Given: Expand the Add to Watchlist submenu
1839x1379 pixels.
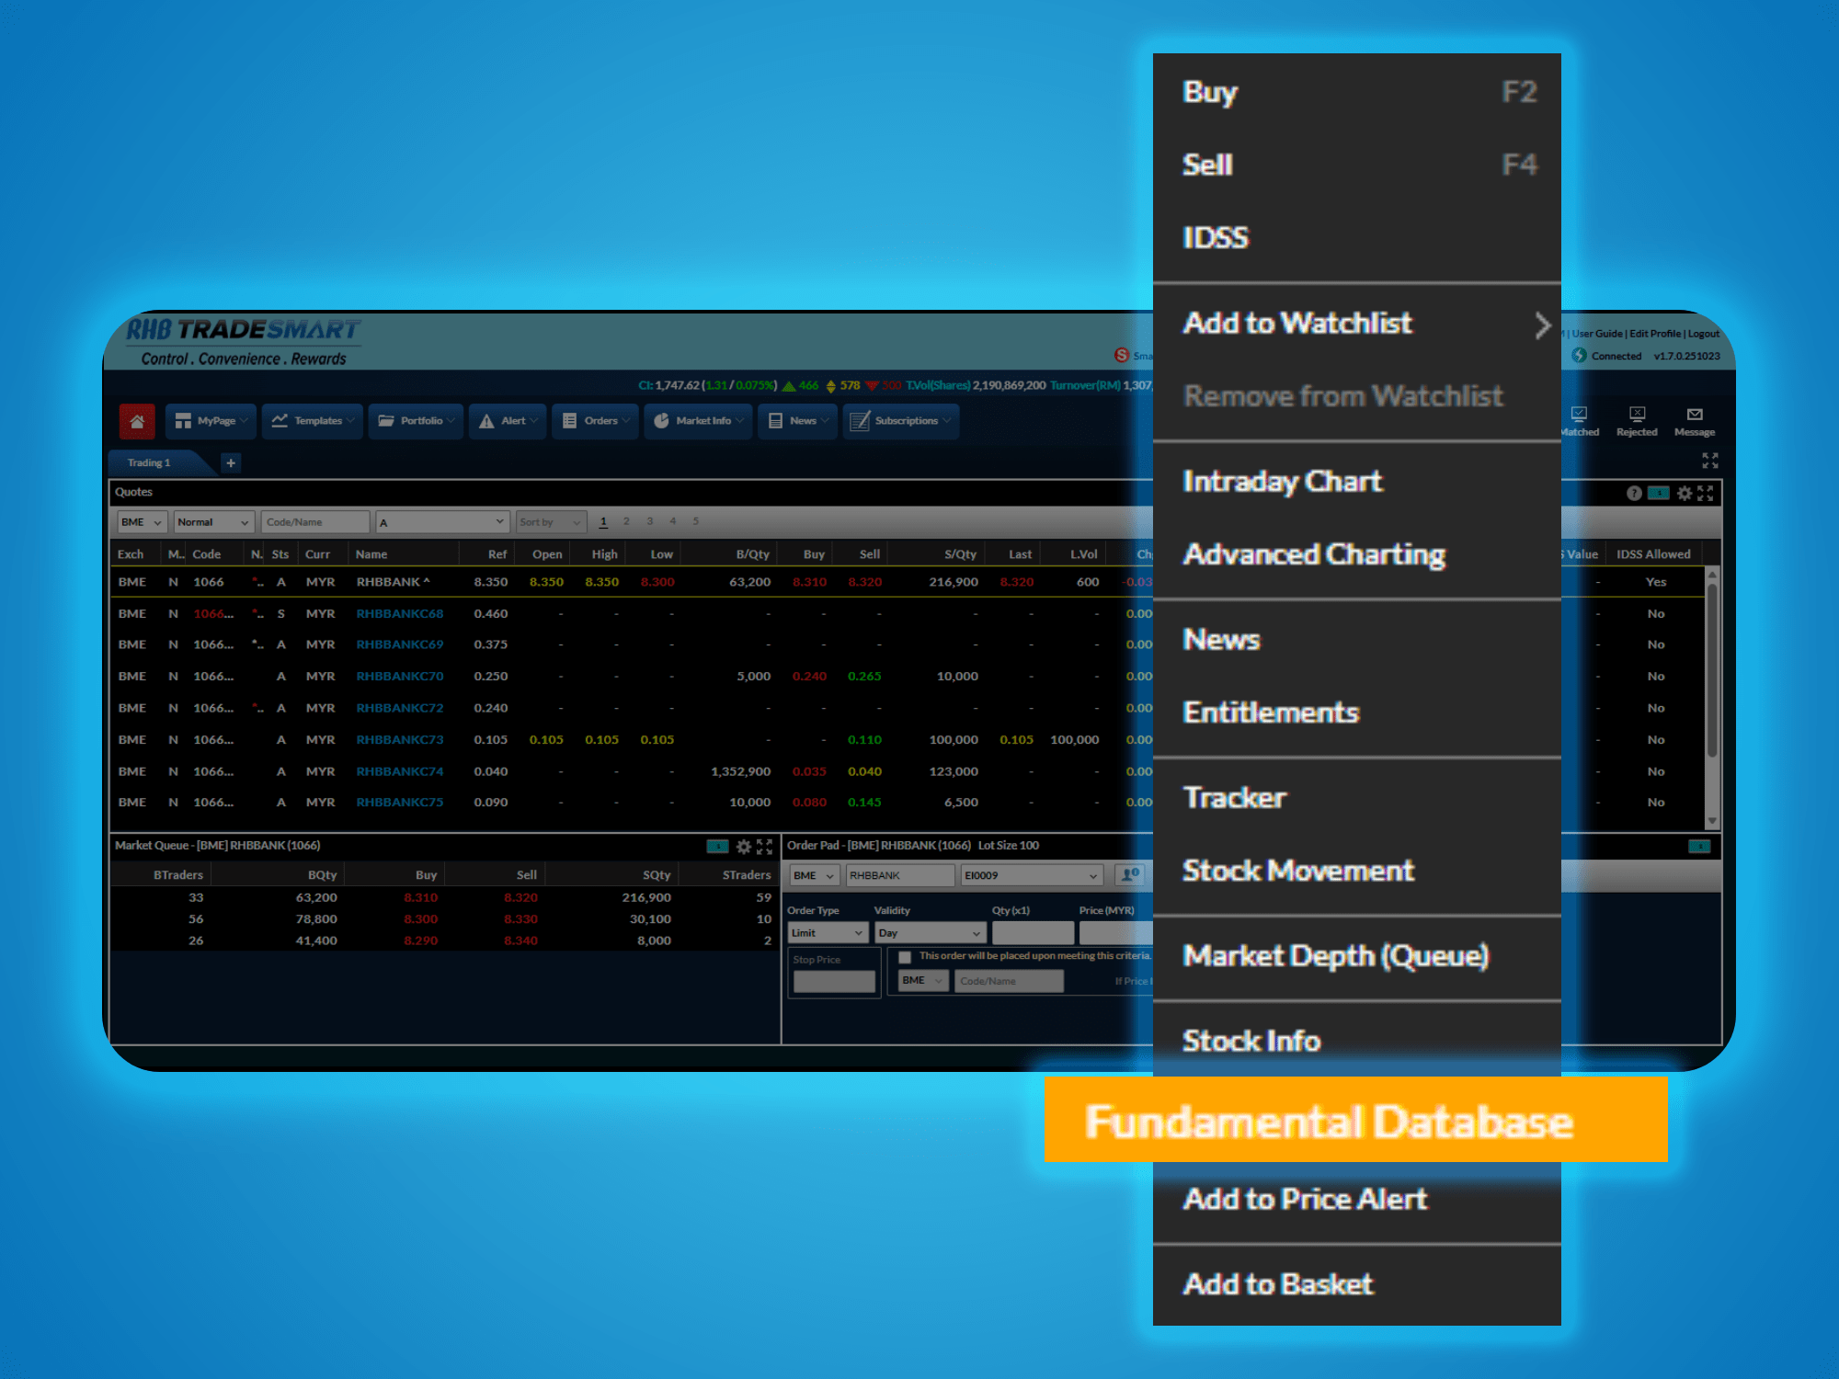Looking at the screenshot, I should pyautogui.click(x=1357, y=324).
